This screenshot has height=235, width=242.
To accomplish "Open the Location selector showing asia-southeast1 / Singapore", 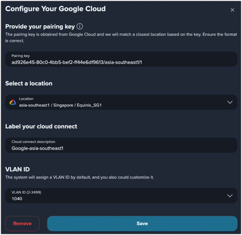I will (x=121, y=102).
